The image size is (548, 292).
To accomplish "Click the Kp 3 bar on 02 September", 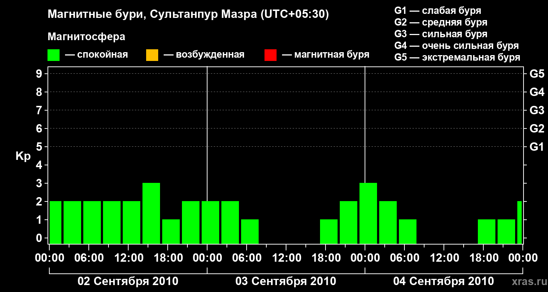I will pyautogui.click(x=151, y=213).
